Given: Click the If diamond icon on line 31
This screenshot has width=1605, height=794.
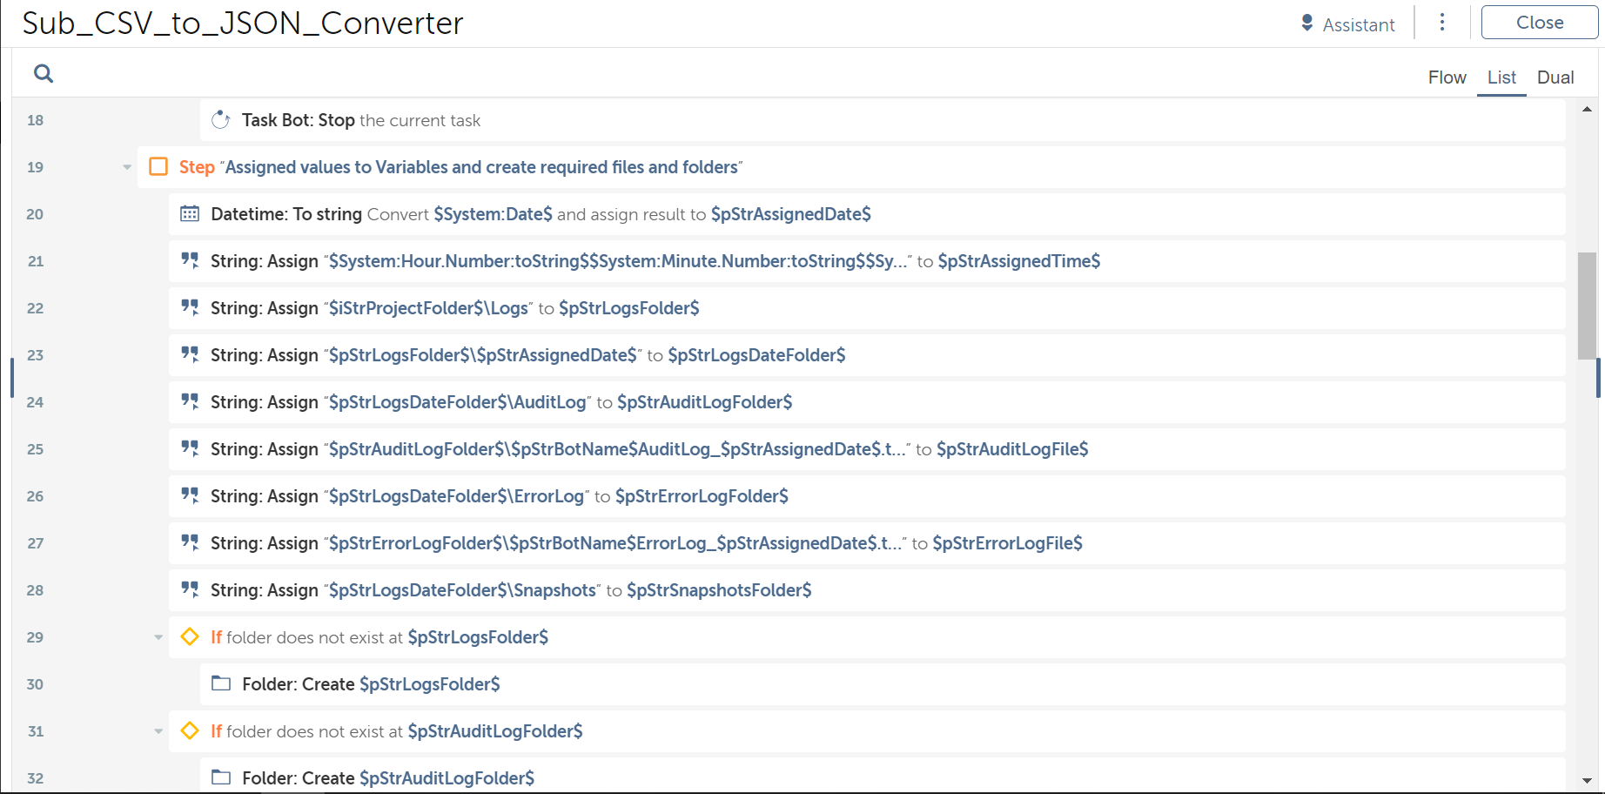Looking at the screenshot, I should tap(190, 730).
